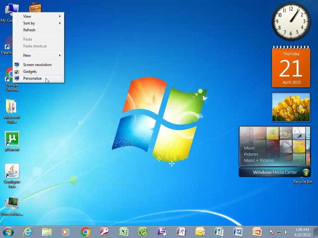Select the ProcessHacker desktop icon
The height and width of the screenshot is (238, 318).
coord(12,206)
